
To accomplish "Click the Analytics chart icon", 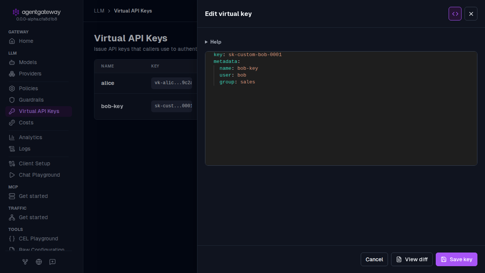I will click(12, 137).
